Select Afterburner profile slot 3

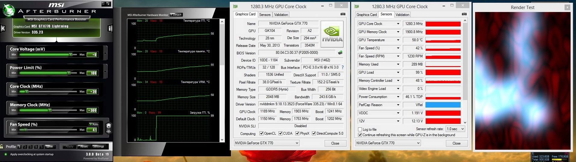(30, 147)
